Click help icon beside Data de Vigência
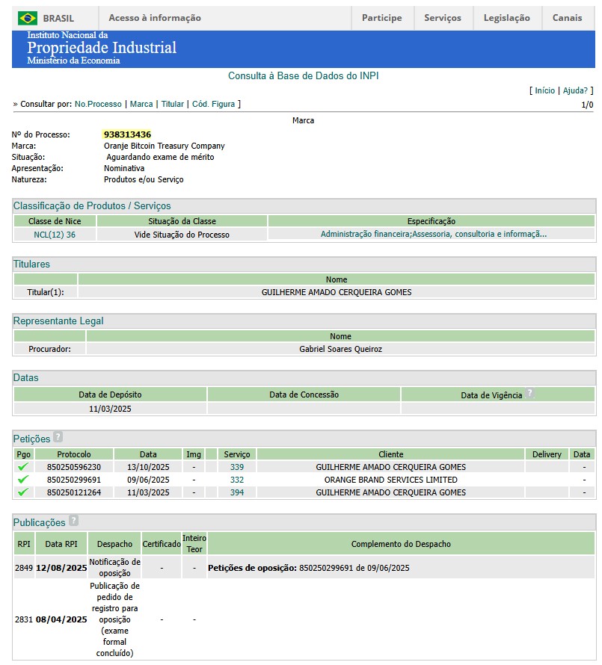Image resolution: width=602 pixels, height=665 pixels. [x=529, y=394]
